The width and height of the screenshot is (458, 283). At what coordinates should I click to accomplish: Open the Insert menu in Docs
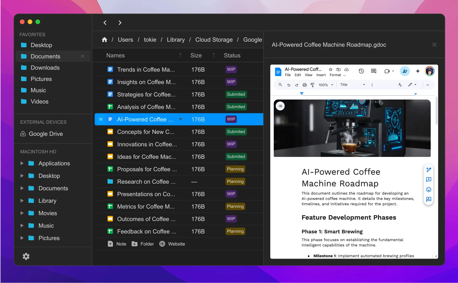(x=321, y=75)
